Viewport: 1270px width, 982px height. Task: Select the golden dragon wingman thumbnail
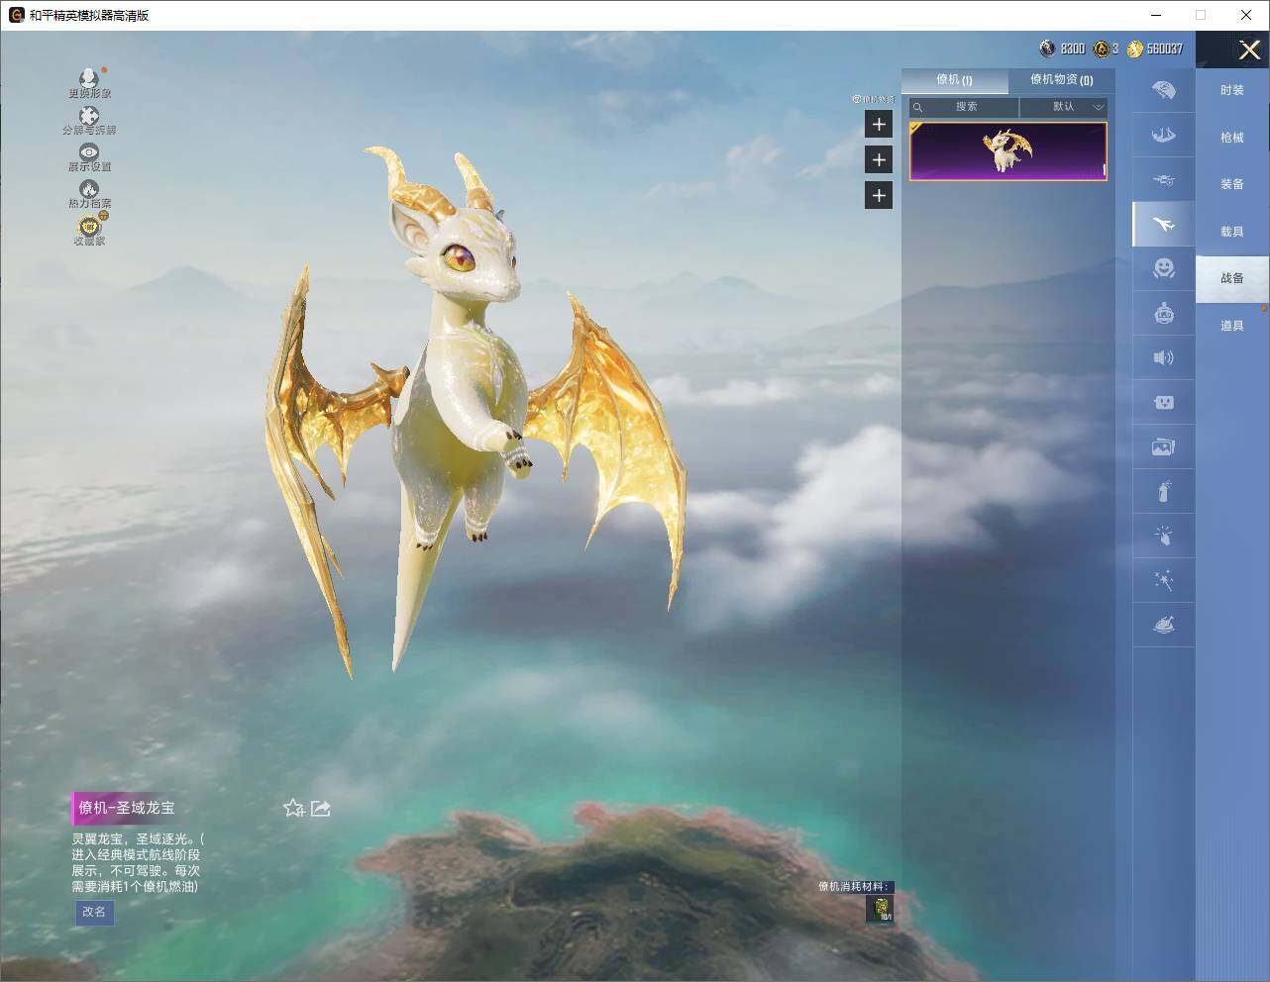pyautogui.click(x=1007, y=151)
